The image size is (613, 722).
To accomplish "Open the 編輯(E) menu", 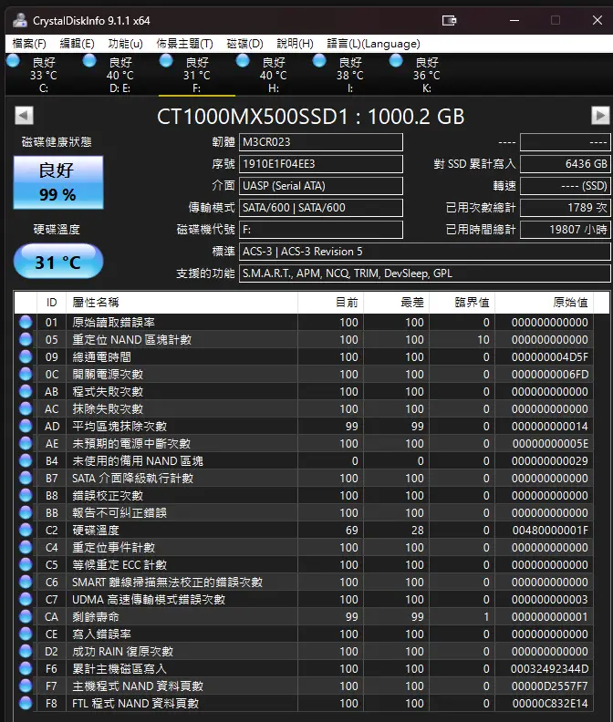I will point(77,44).
